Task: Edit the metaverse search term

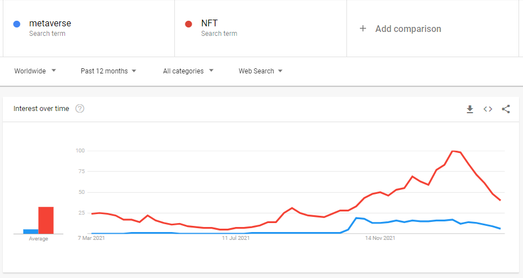Action: point(50,24)
